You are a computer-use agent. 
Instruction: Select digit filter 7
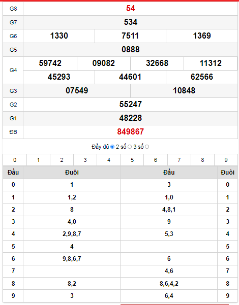click(x=179, y=160)
